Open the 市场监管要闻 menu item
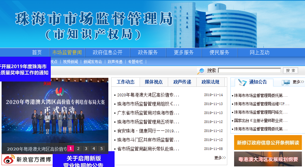This screenshot has width=305, height=167. click(x=67, y=53)
